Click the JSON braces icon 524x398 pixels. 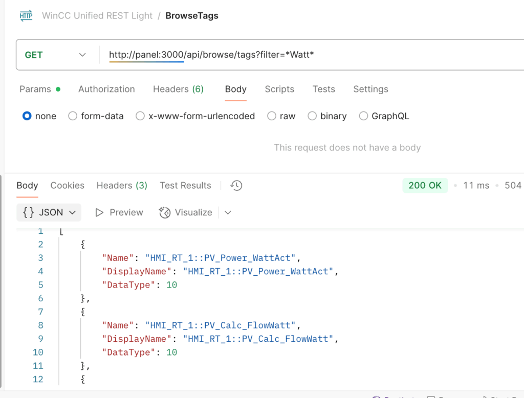(29, 212)
